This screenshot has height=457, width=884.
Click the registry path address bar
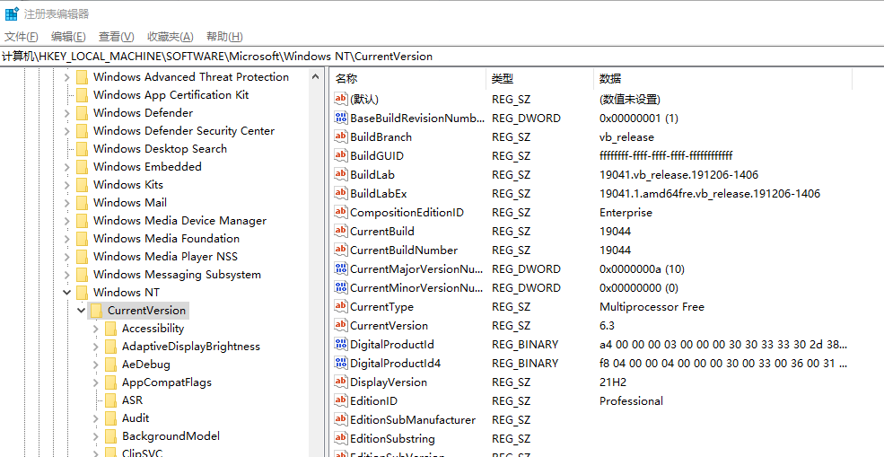click(442, 57)
